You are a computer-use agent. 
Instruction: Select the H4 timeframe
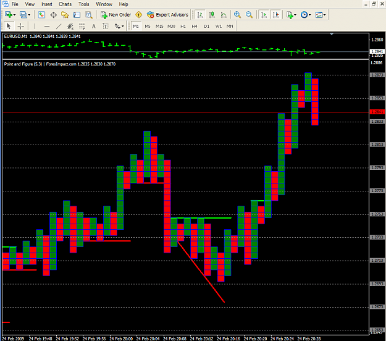(195, 26)
